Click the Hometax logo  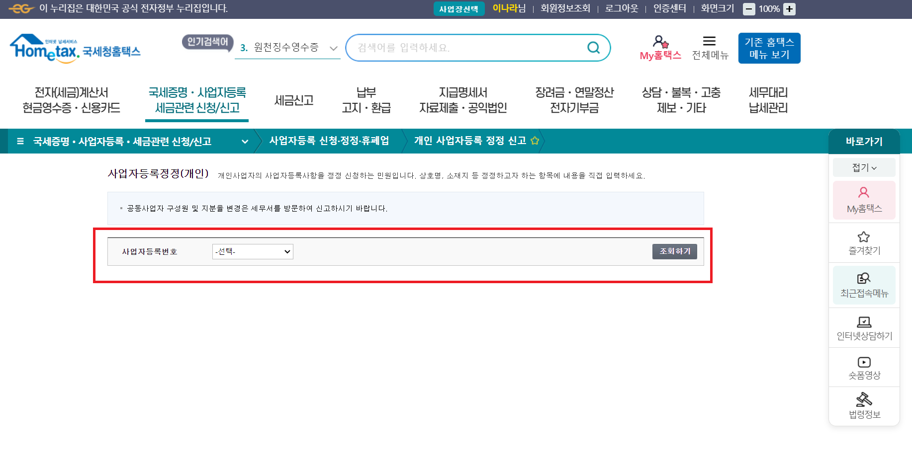[x=75, y=48]
